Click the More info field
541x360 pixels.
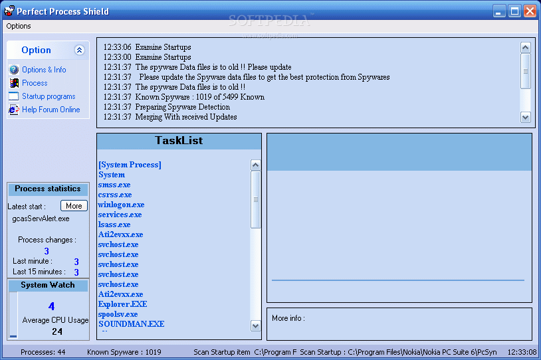click(399, 323)
